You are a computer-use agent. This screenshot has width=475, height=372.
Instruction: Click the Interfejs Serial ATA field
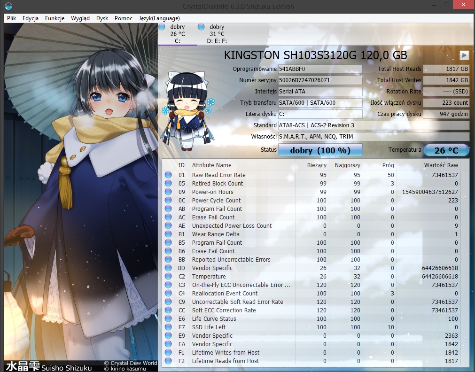[320, 92]
